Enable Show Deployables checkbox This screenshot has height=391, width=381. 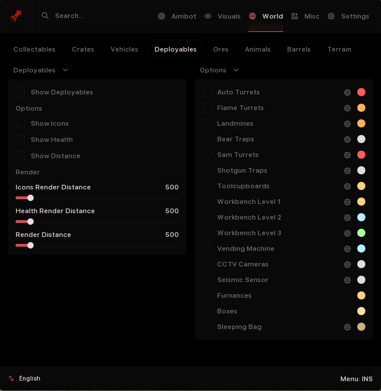(20, 92)
